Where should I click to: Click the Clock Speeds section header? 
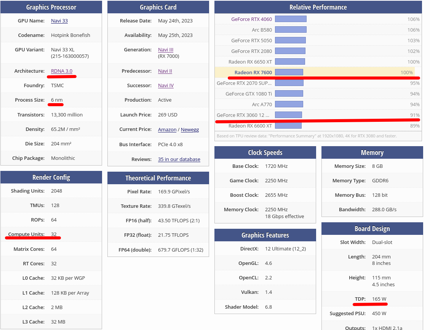[x=265, y=153]
